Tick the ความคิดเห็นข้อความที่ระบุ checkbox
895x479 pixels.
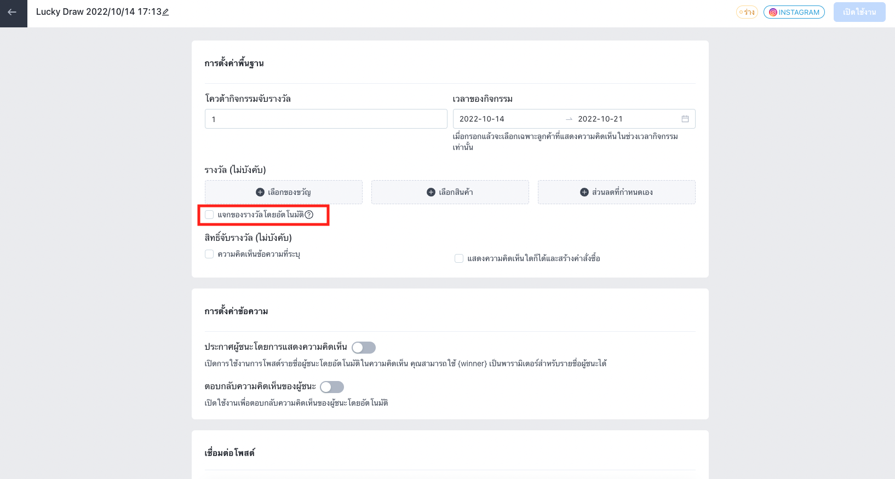209,254
